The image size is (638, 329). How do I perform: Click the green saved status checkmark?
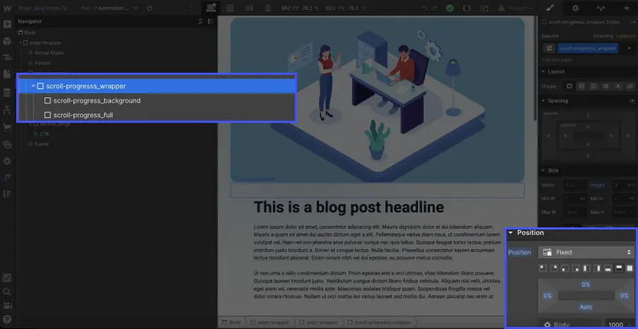[450, 8]
